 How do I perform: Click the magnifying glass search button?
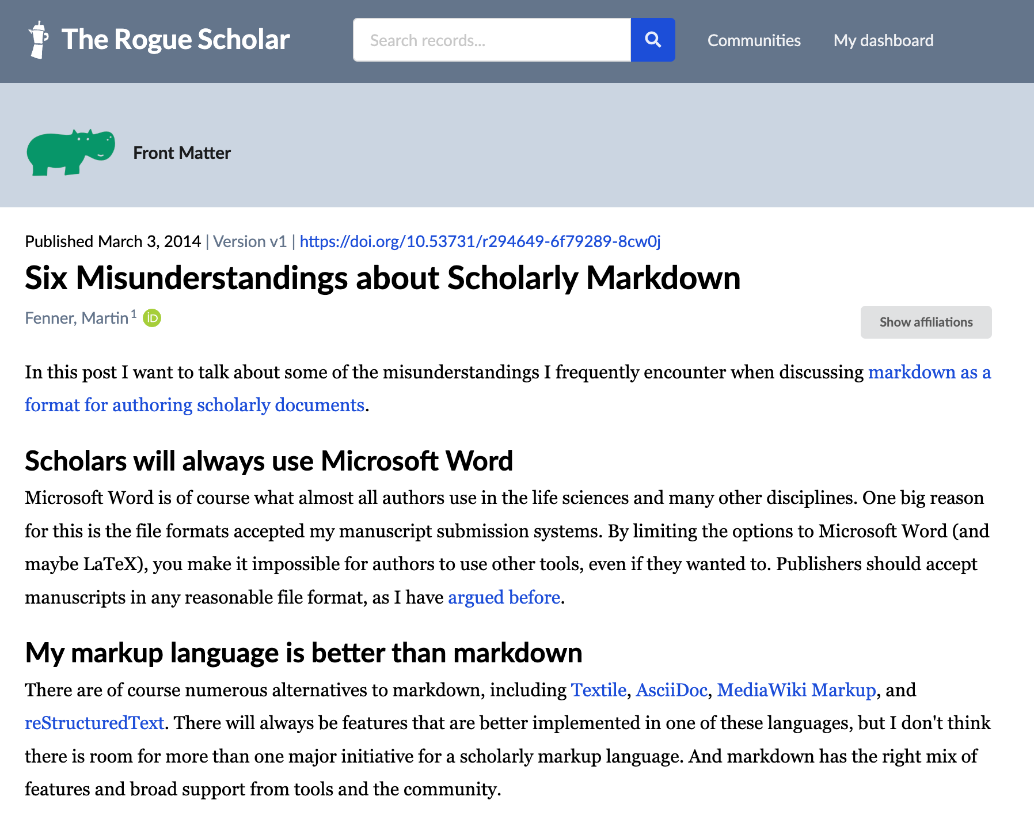click(x=652, y=40)
